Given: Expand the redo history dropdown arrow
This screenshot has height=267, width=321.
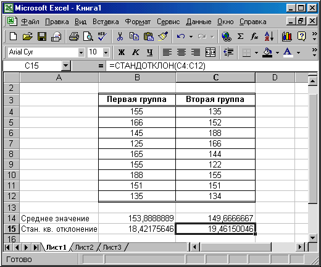Looking at the screenshot, I should tap(212, 37).
